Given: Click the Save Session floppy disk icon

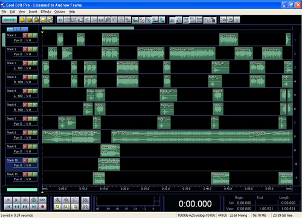Looking at the screenshot, I should tap(43, 20).
